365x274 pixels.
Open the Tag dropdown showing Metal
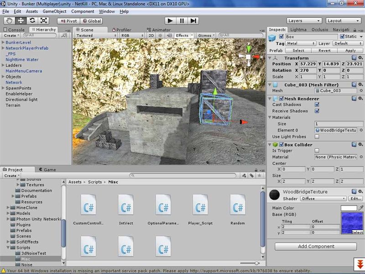pos(299,44)
